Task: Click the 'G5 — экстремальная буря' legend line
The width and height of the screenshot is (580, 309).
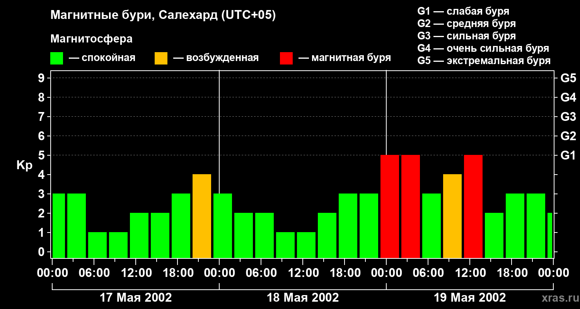Action: (x=484, y=61)
